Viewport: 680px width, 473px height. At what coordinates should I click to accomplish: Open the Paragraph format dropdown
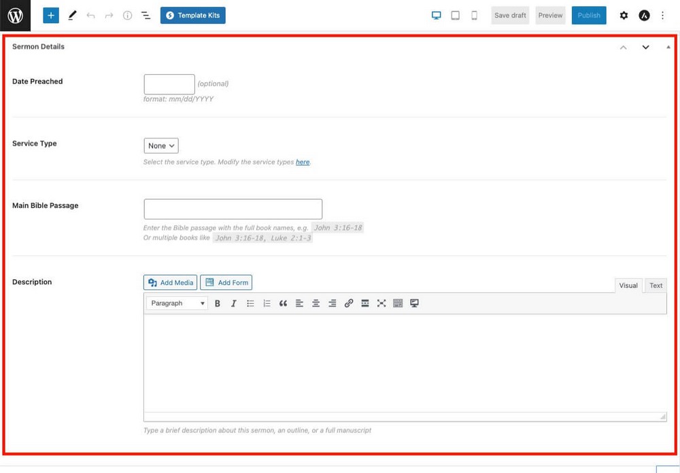pos(177,304)
